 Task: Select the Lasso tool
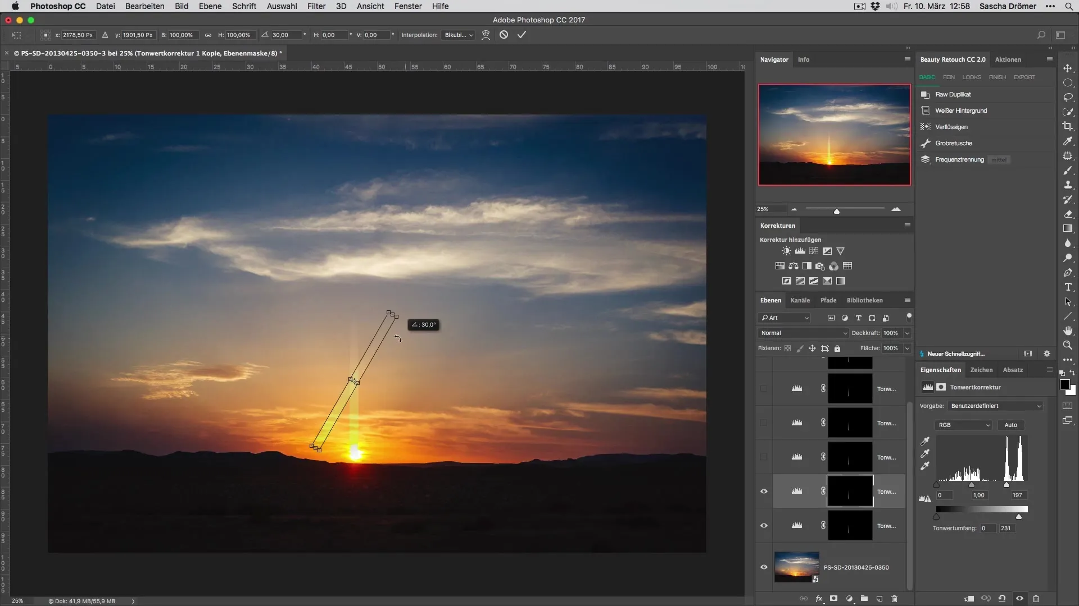[1068, 97]
